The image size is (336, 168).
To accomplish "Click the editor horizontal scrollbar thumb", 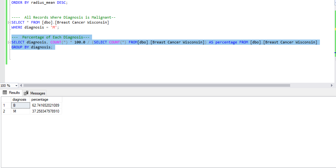I will [157, 85].
